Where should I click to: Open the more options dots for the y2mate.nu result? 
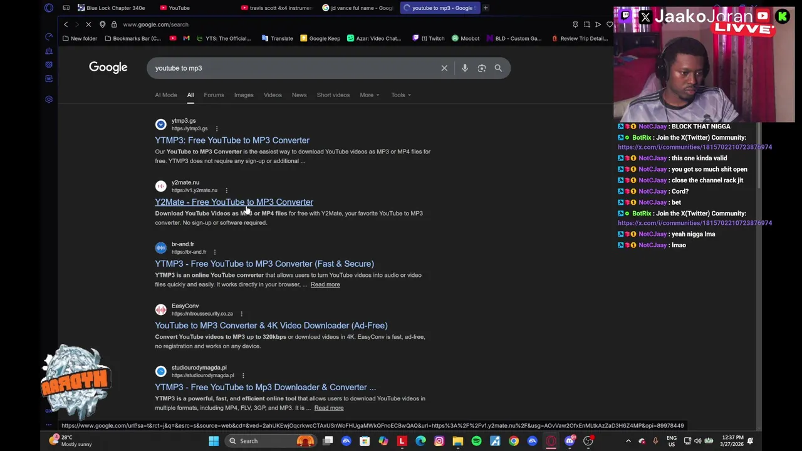click(x=226, y=190)
